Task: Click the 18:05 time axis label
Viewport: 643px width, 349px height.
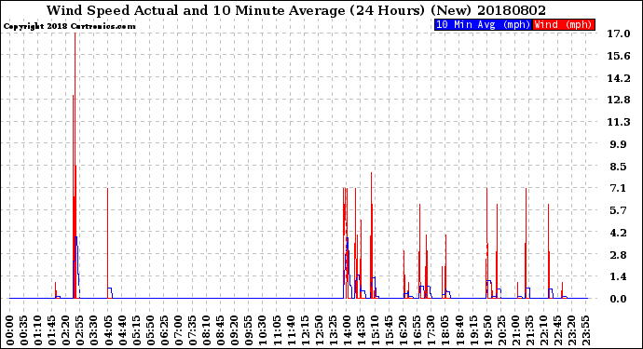Action: coord(445,329)
